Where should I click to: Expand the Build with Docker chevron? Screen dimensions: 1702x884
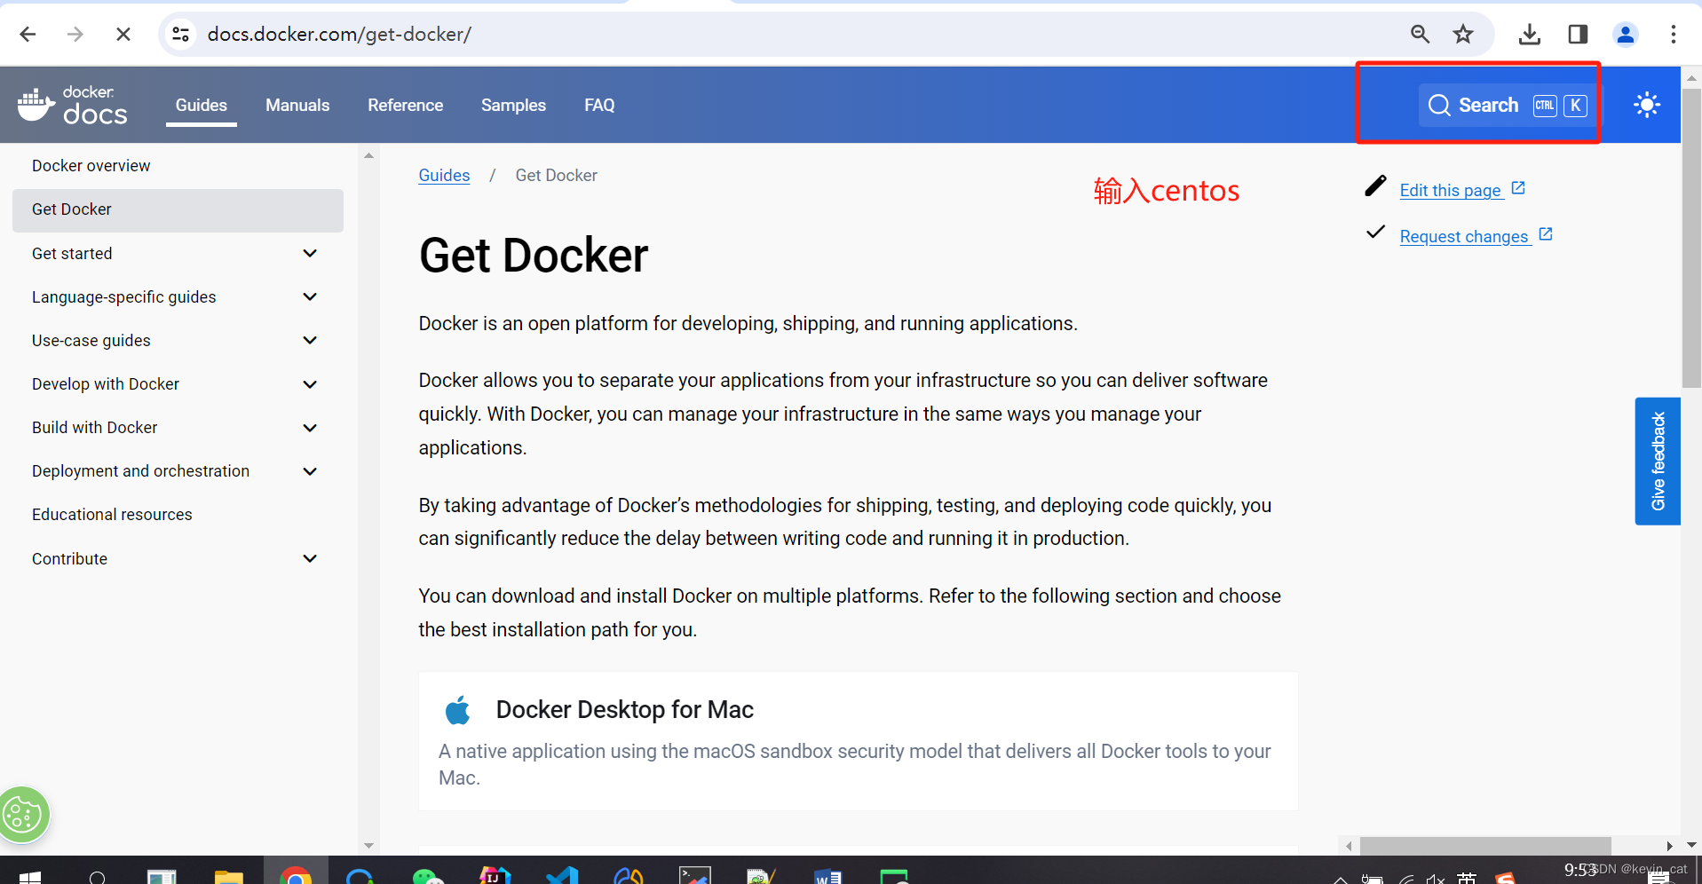click(310, 428)
